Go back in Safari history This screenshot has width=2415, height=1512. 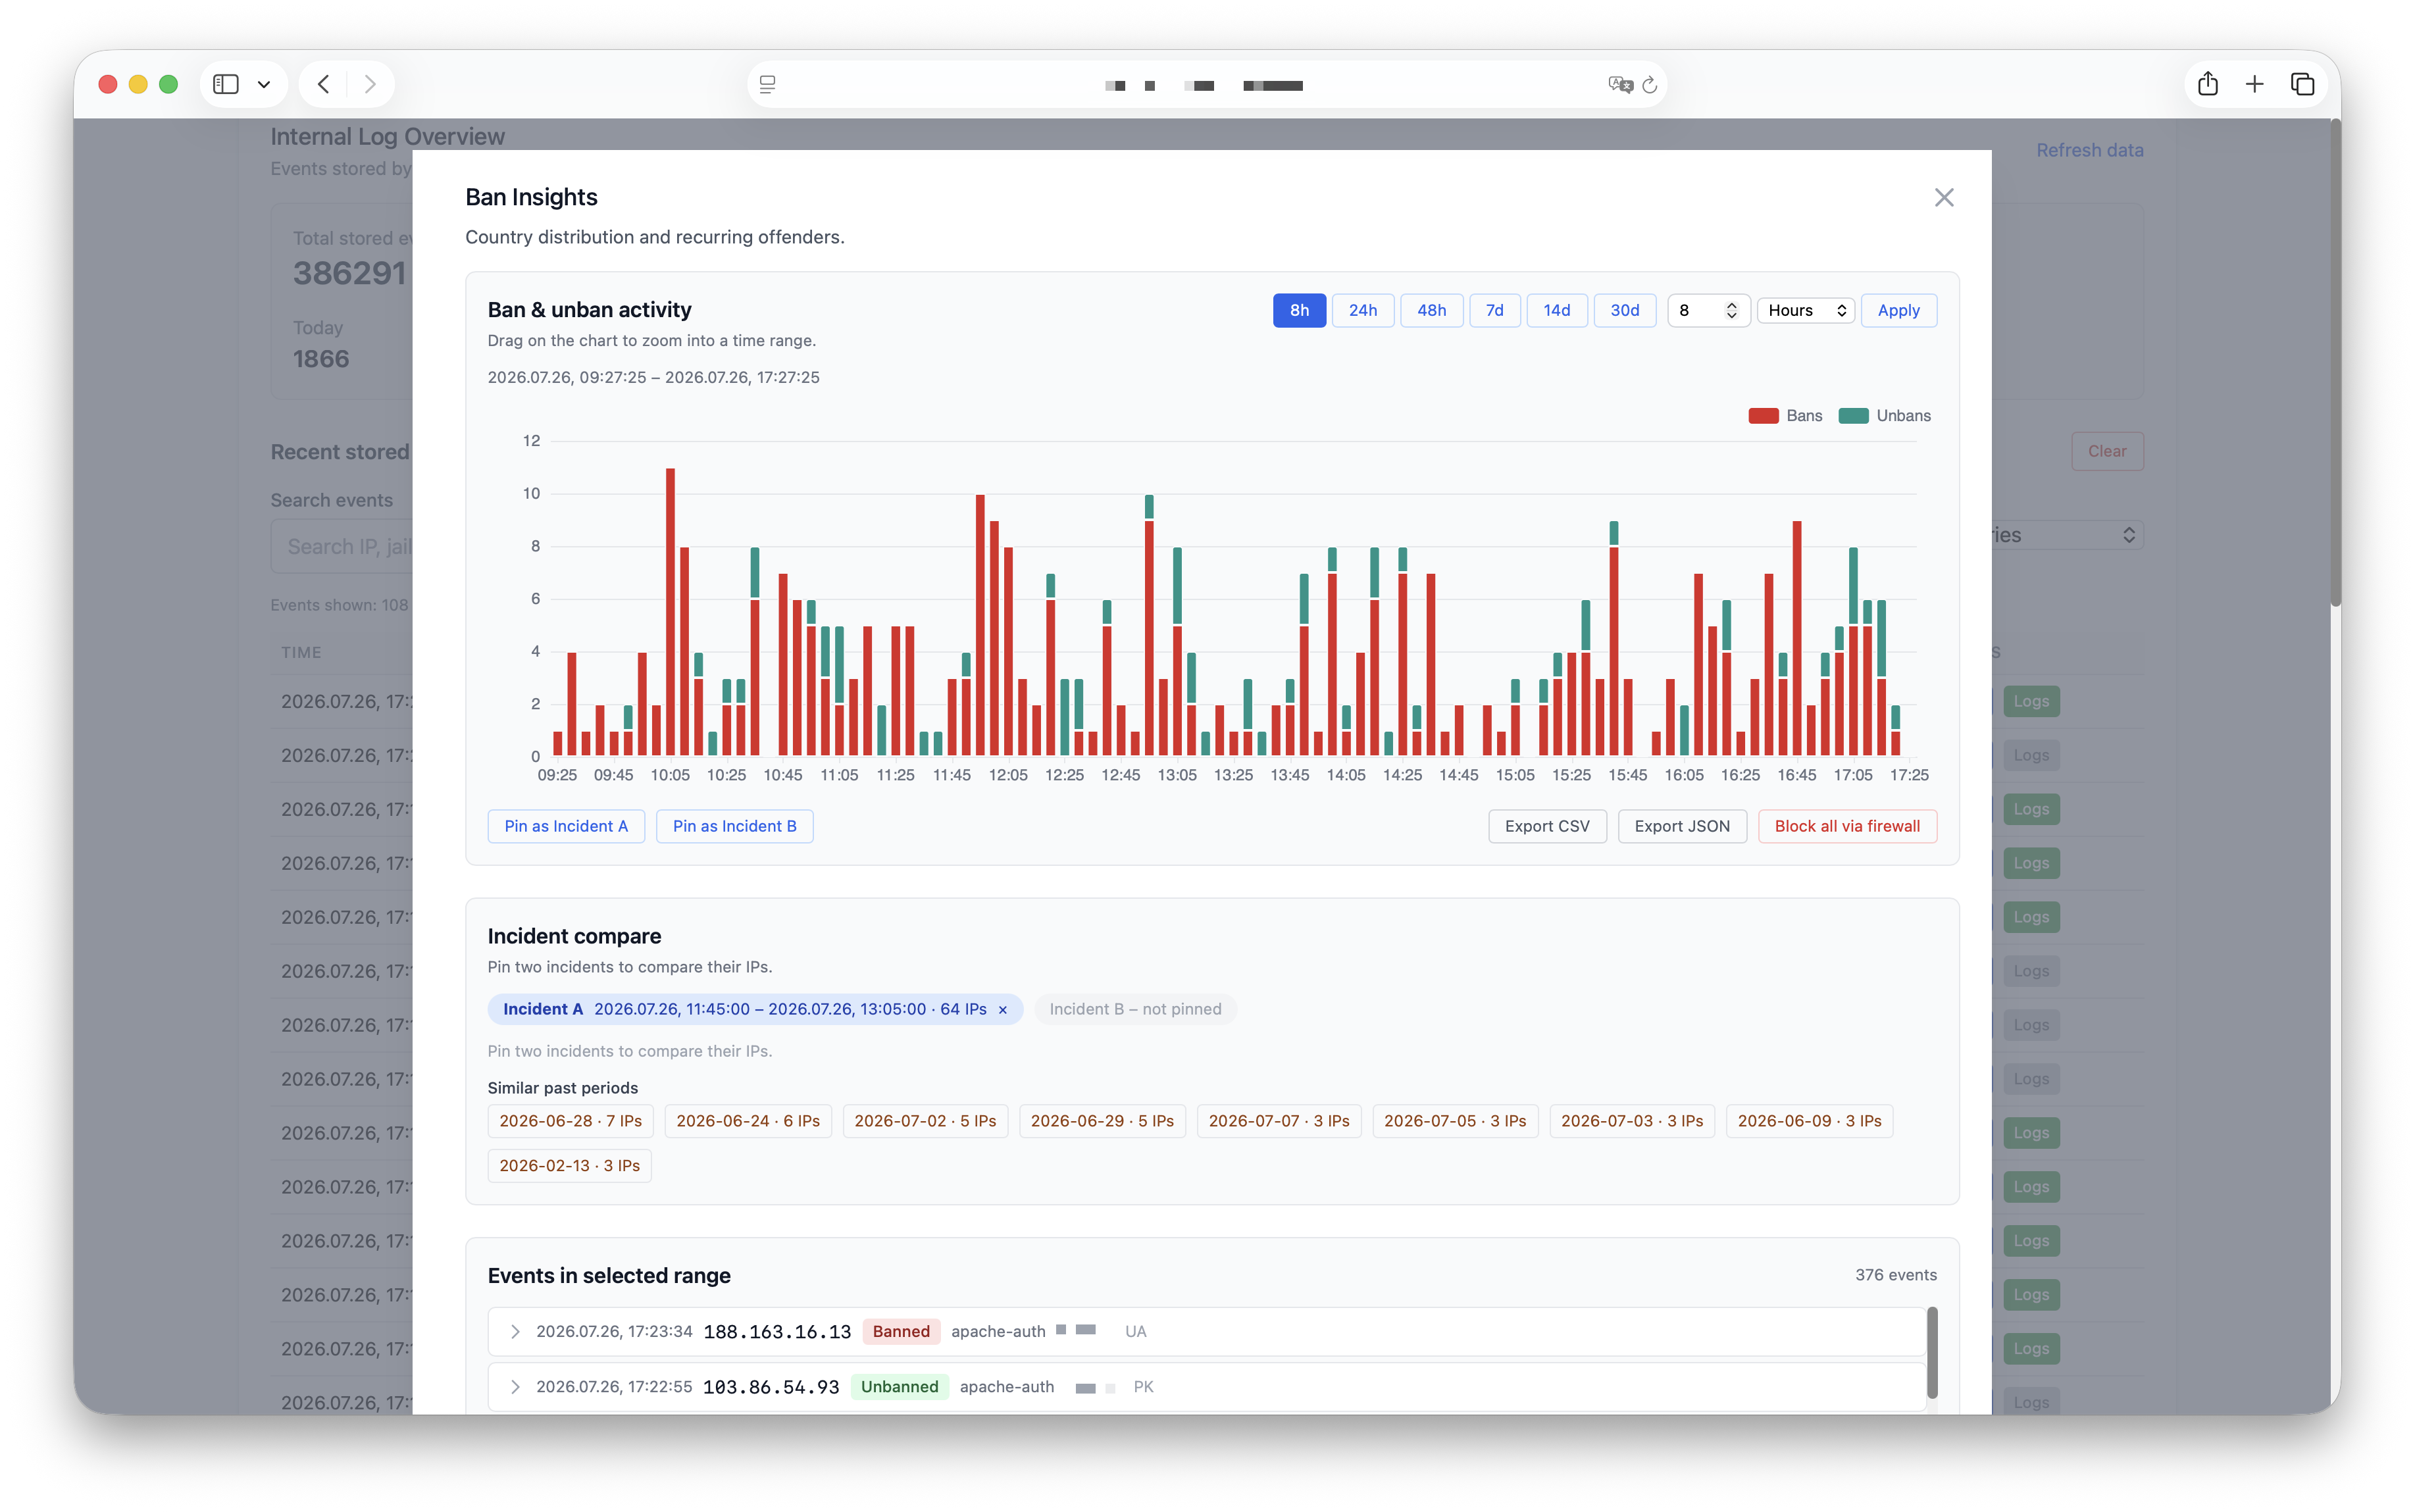[323, 84]
